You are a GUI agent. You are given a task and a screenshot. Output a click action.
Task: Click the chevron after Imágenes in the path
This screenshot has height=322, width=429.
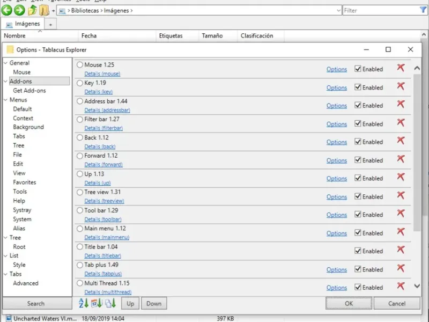[131, 11]
